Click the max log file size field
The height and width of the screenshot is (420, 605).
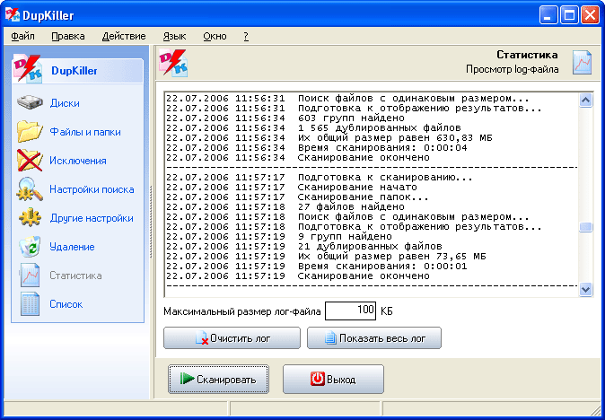[351, 311]
